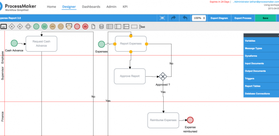The height and width of the screenshot is (136, 279).
Task: Select the Report Expenses task
Action: tap(131, 44)
